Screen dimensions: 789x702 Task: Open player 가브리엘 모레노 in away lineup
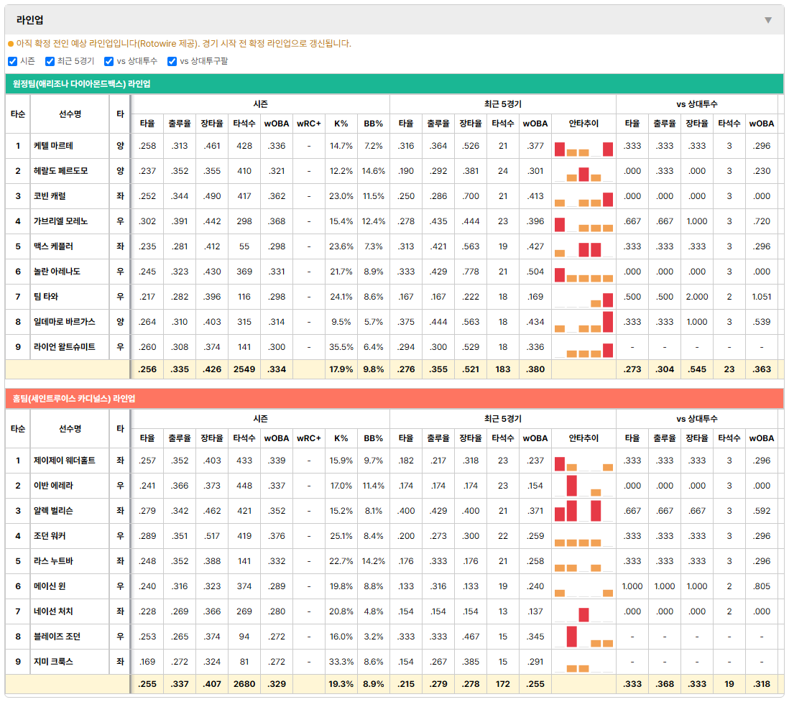60,221
